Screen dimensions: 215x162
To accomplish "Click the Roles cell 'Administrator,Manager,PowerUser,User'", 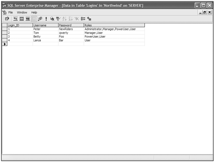I will coord(114,29).
